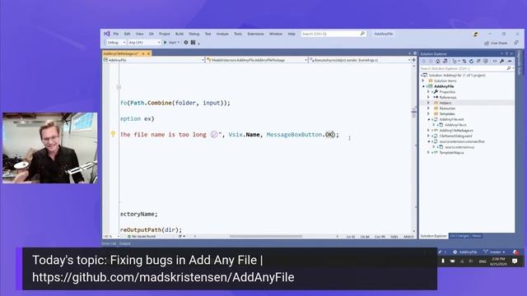Open the Project menu
The image size is (527, 296).
tap(165, 34)
